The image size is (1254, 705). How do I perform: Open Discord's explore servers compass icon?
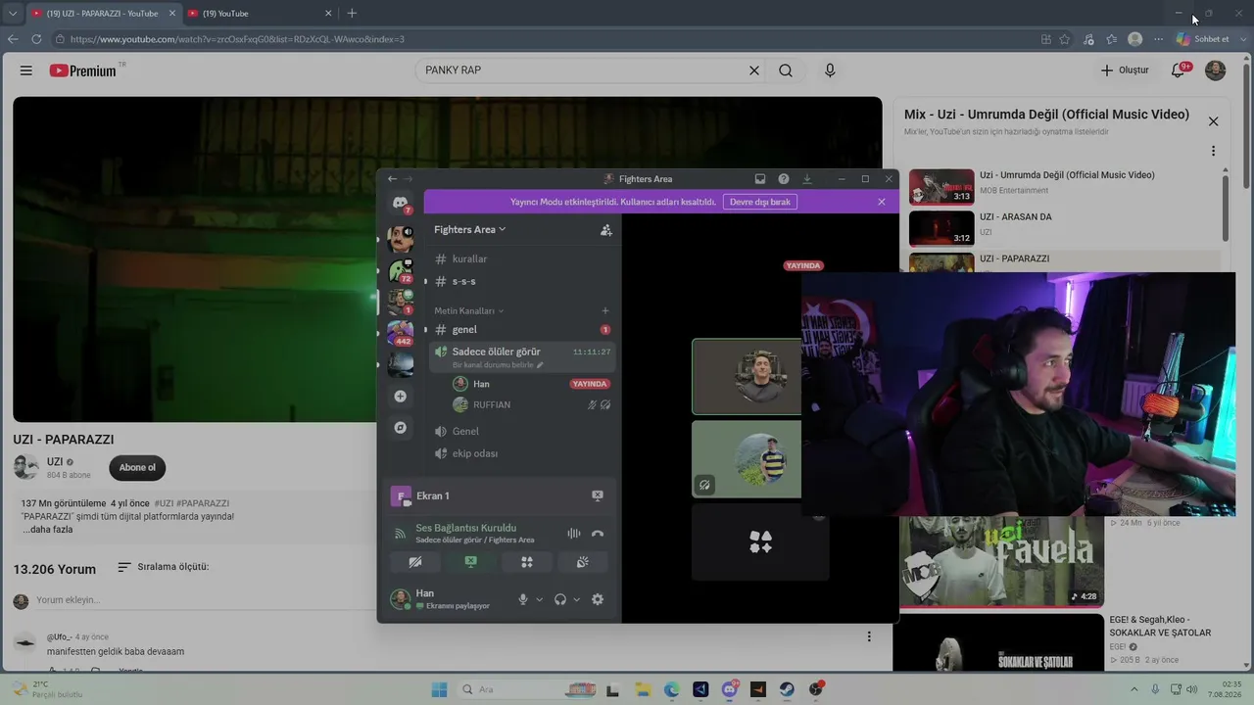point(400,428)
